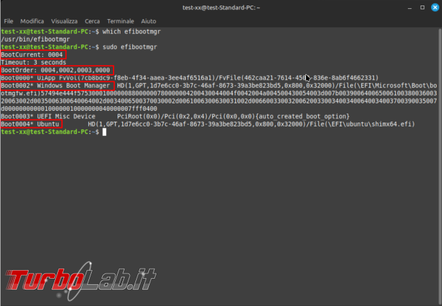This screenshot has height=306, width=442.
Task: Click the 'Timeout: 3 seconds' line
Action: click(33, 63)
